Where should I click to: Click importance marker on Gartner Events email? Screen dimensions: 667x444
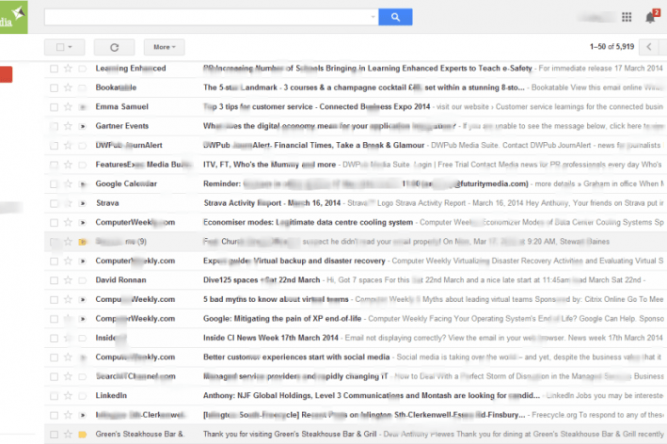tap(83, 126)
